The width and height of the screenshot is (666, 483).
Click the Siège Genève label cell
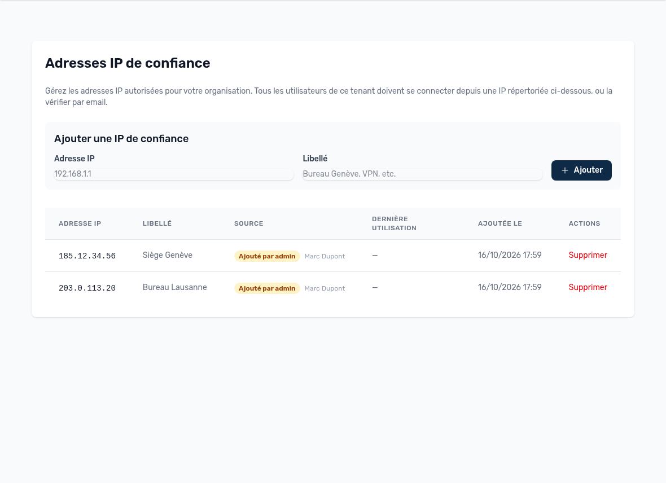point(168,255)
